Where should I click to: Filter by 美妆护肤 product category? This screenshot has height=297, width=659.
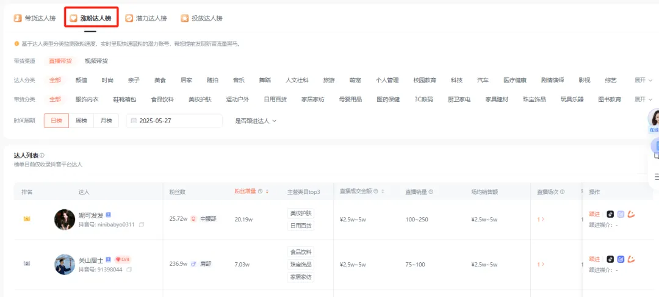(x=200, y=99)
